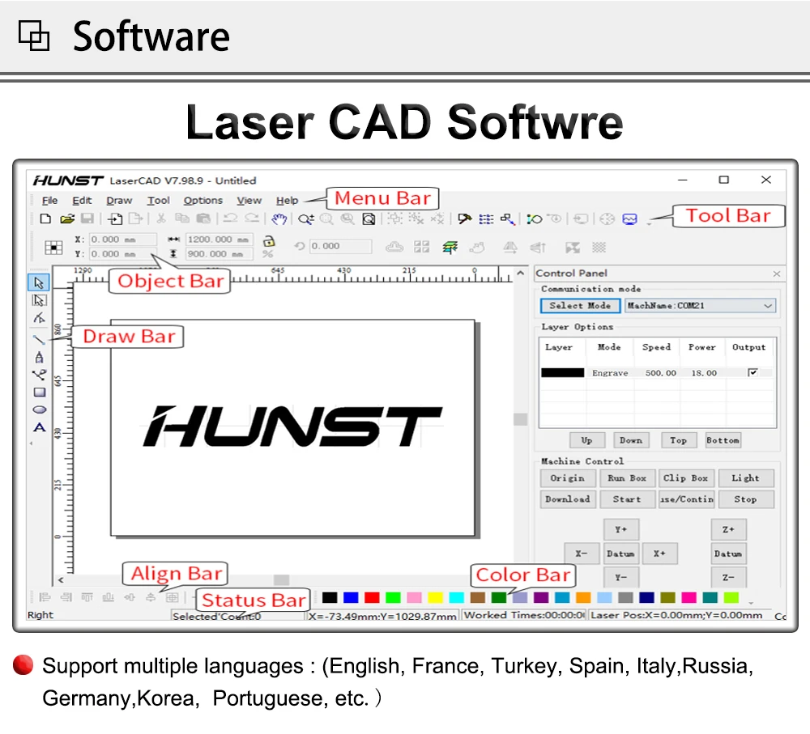Open the View menu
The image size is (810, 734).
249,200
